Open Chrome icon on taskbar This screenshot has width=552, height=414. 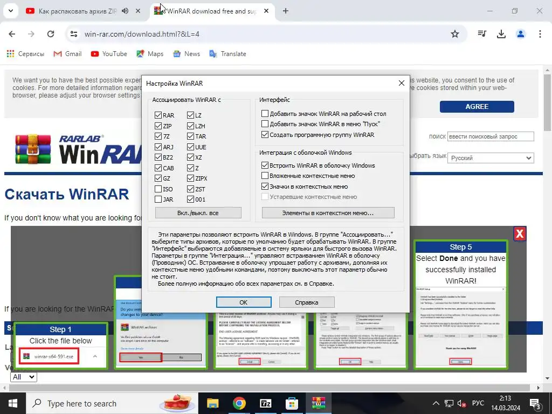[239, 403]
